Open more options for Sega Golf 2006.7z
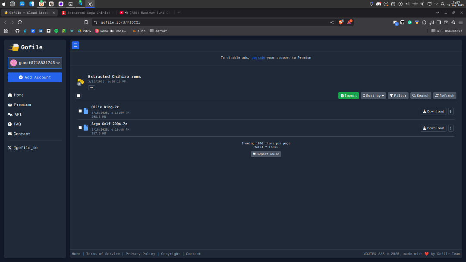This screenshot has height=262, width=466. click(x=451, y=128)
